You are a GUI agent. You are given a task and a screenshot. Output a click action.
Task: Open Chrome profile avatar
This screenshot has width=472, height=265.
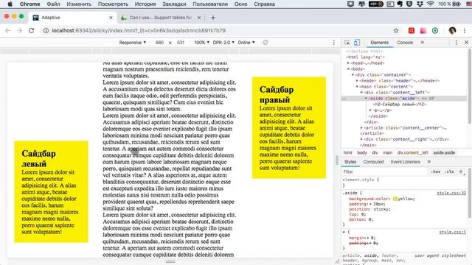(x=452, y=31)
